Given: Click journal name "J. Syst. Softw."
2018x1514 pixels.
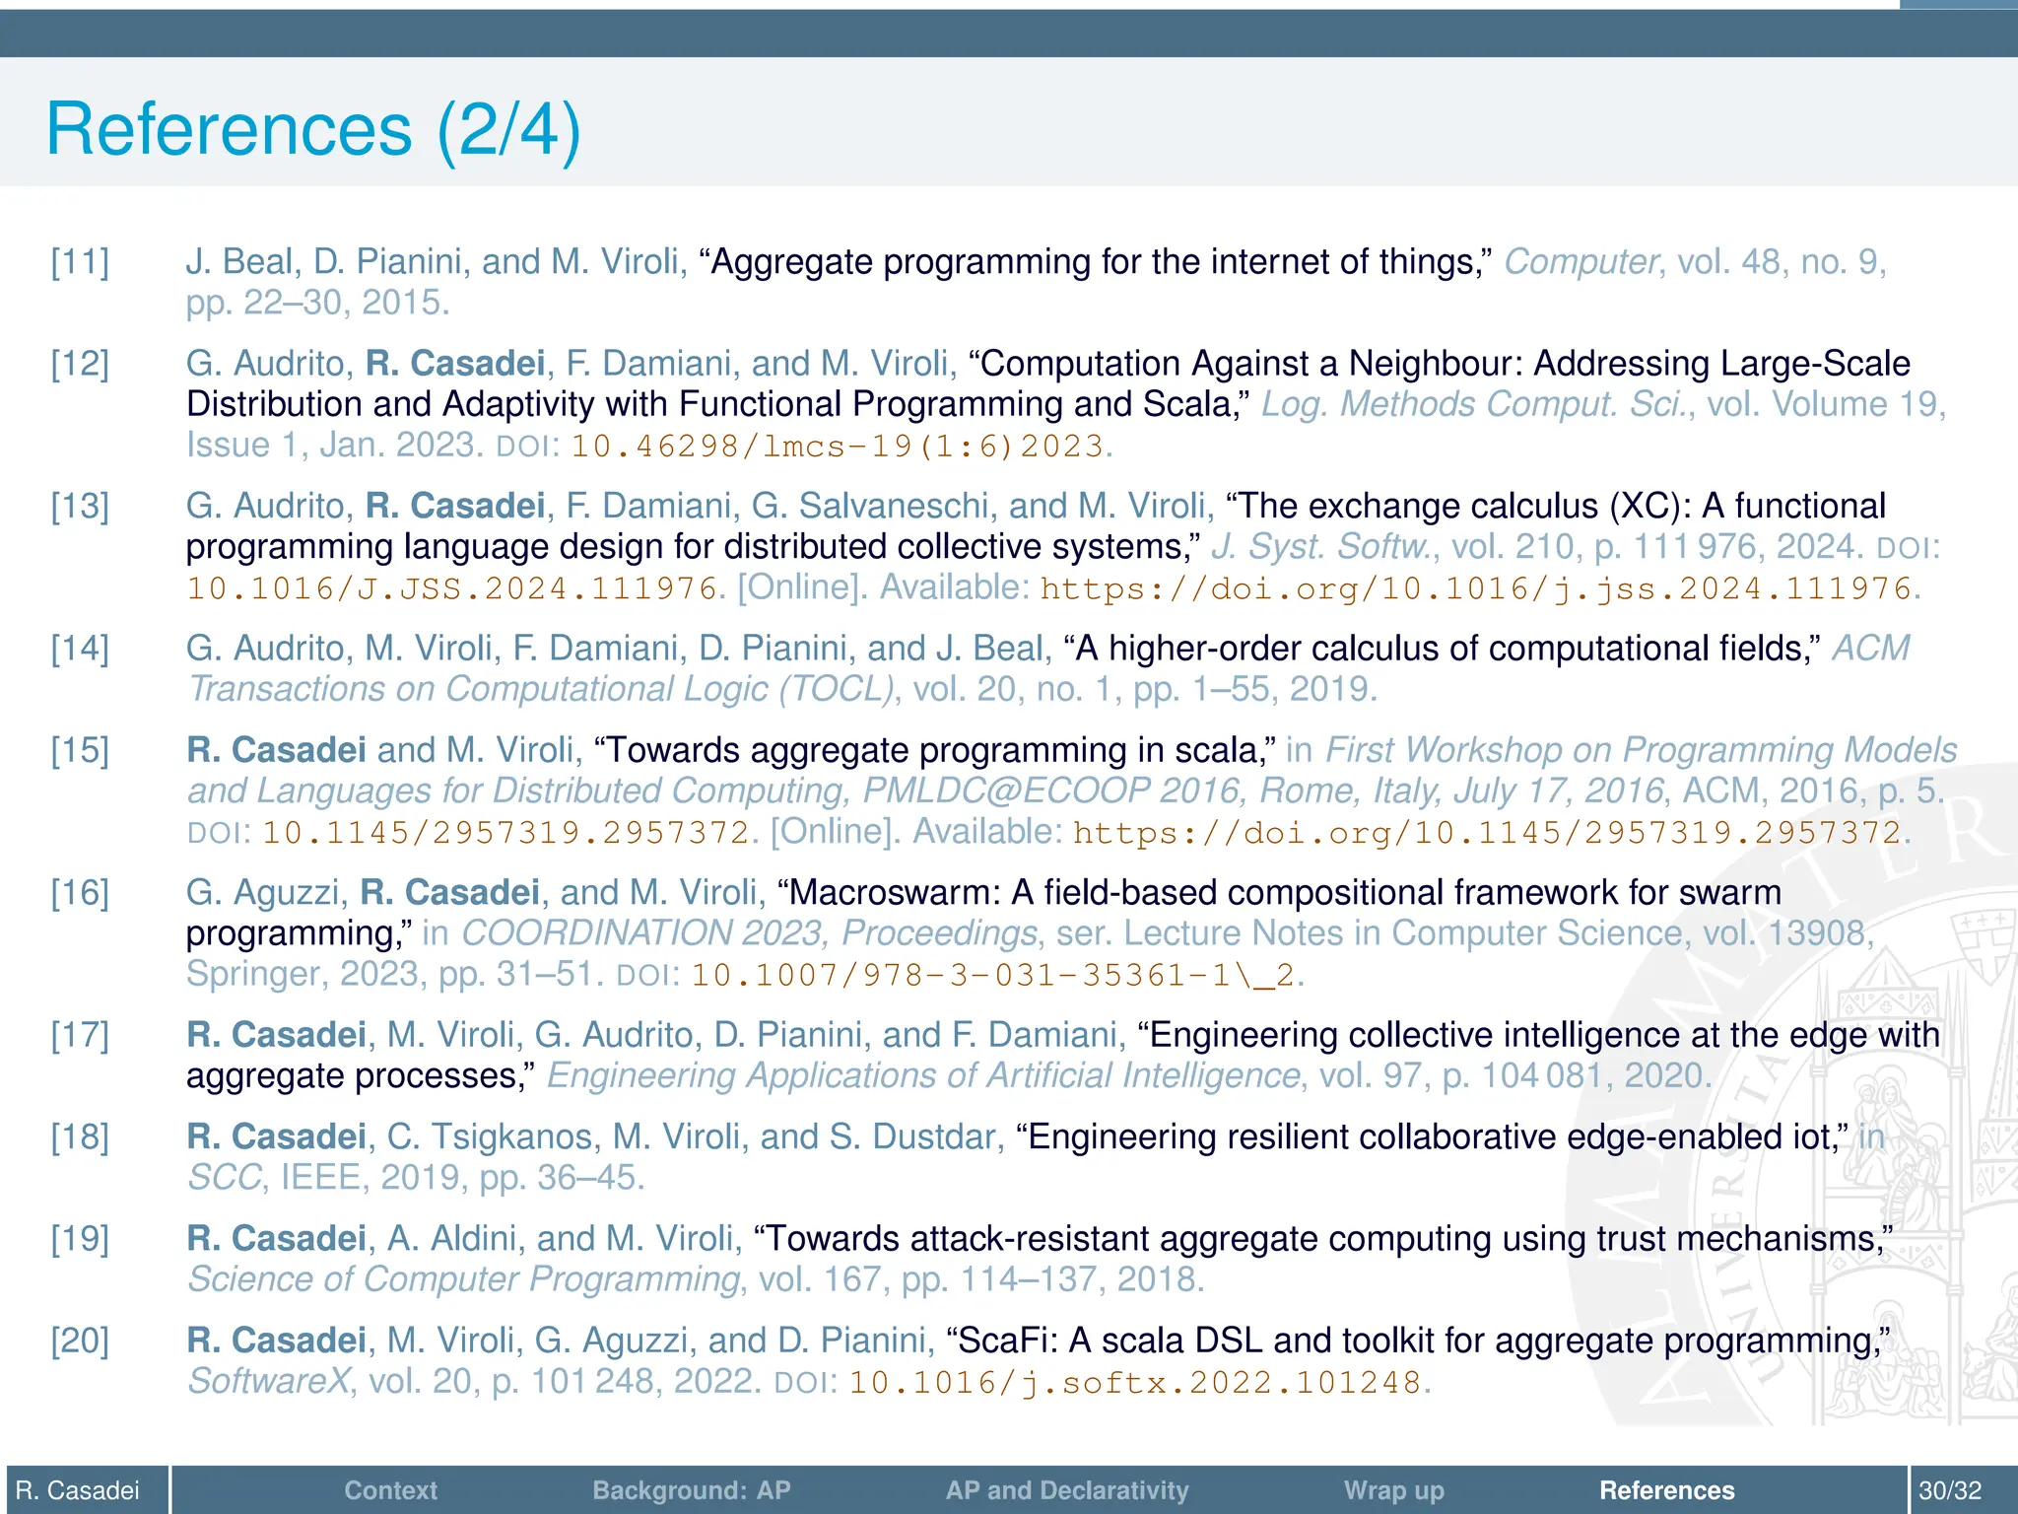Looking at the screenshot, I should click(1320, 546).
